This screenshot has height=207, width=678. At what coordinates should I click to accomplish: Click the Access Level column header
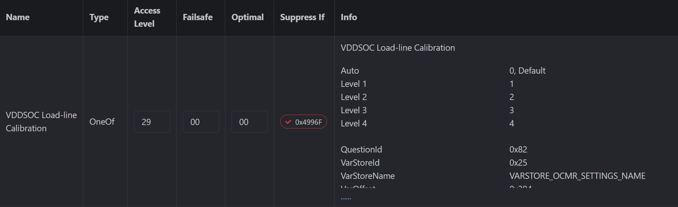(x=147, y=17)
